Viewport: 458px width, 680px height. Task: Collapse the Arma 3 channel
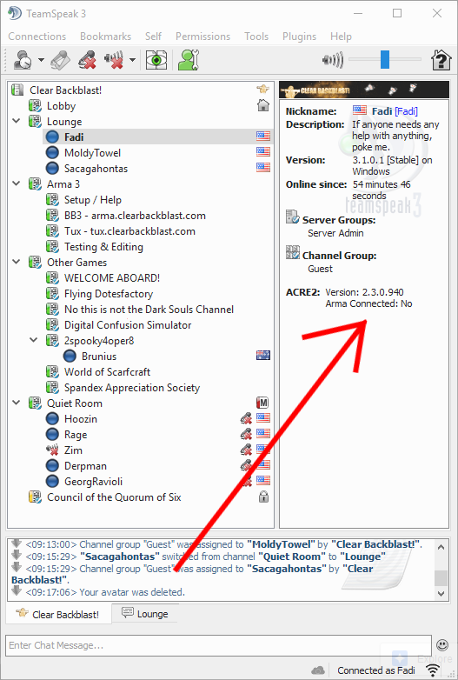tap(16, 183)
